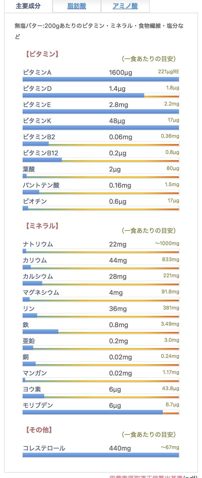
Task: Click the 【ビタミン】 section heading
Action: click(x=42, y=54)
